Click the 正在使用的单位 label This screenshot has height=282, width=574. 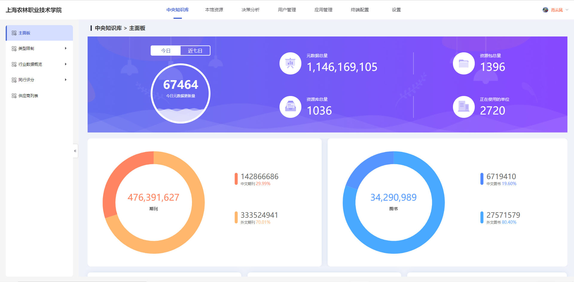[x=494, y=99]
